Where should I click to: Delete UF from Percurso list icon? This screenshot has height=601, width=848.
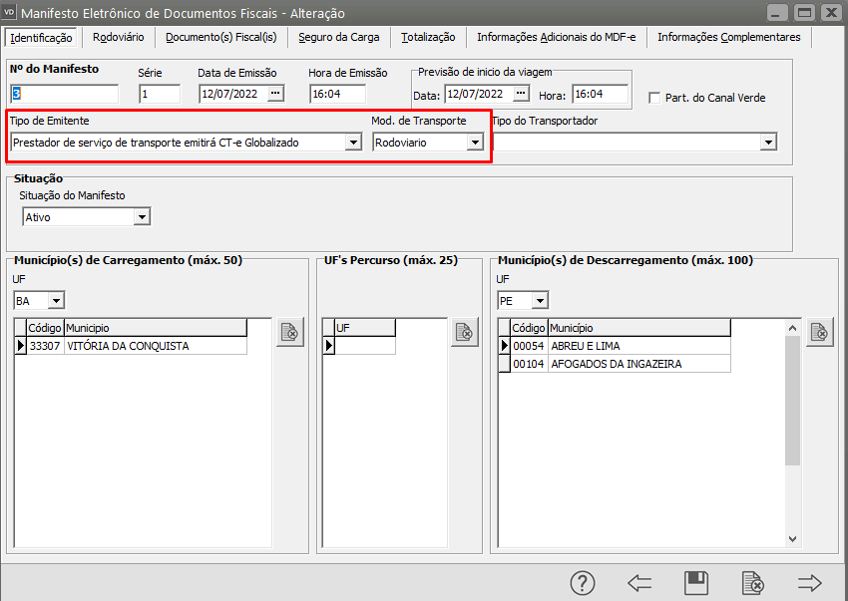pos(464,333)
